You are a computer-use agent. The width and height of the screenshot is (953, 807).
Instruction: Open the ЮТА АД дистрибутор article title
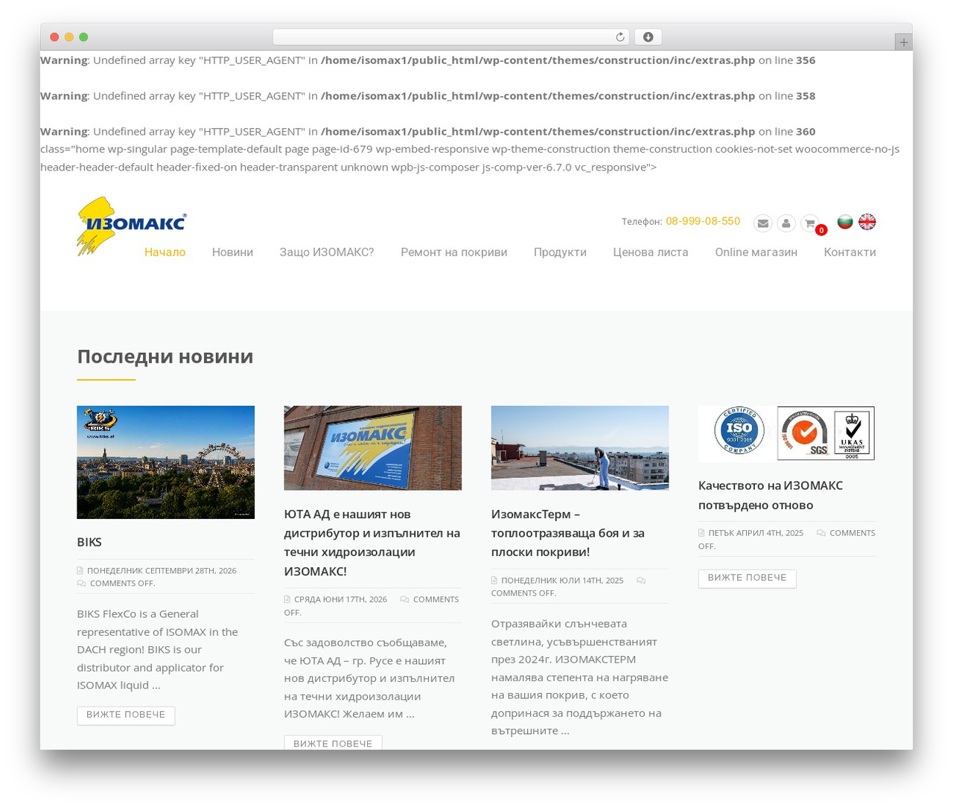(x=372, y=543)
